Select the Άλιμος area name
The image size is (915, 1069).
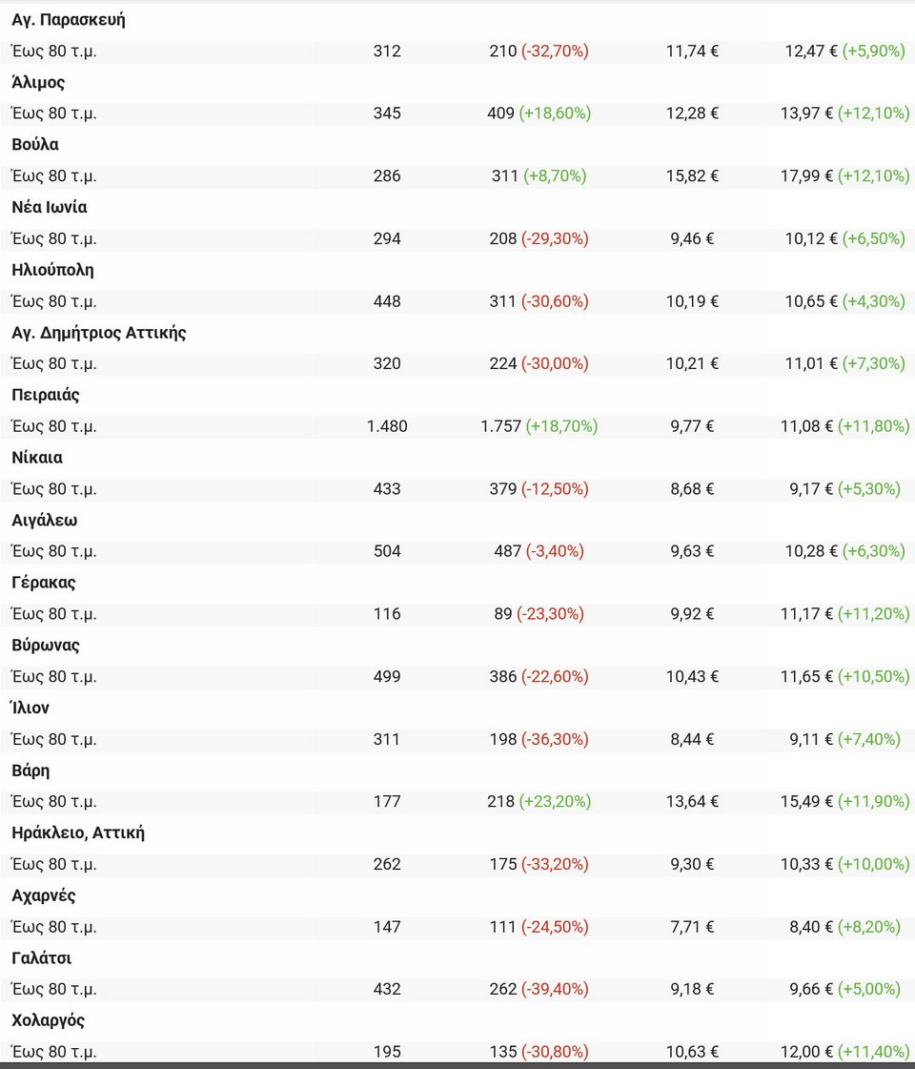(x=38, y=83)
